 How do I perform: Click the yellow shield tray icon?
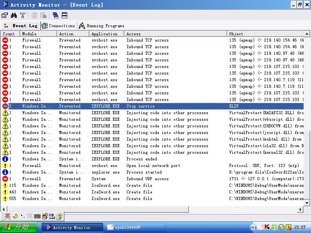pyautogui.click(x=288, y=227)
